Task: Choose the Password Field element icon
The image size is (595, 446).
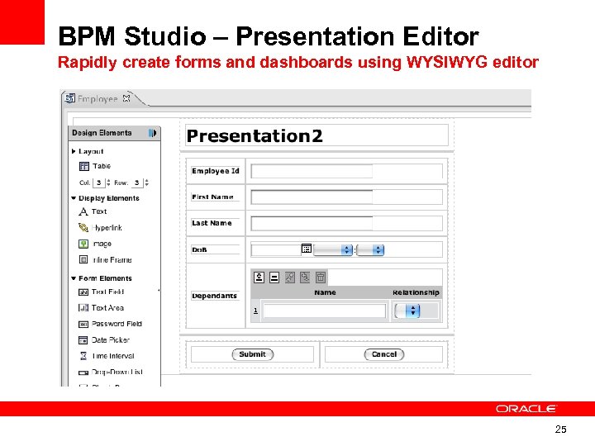Action: 83,325
